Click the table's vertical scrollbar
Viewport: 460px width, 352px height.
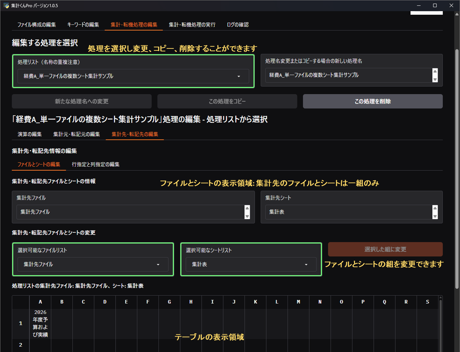tap(441, 325)
